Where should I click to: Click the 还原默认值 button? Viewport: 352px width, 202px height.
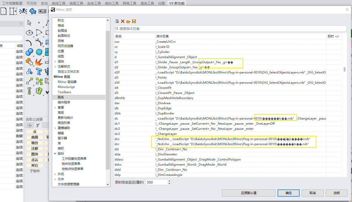(248, 193)
